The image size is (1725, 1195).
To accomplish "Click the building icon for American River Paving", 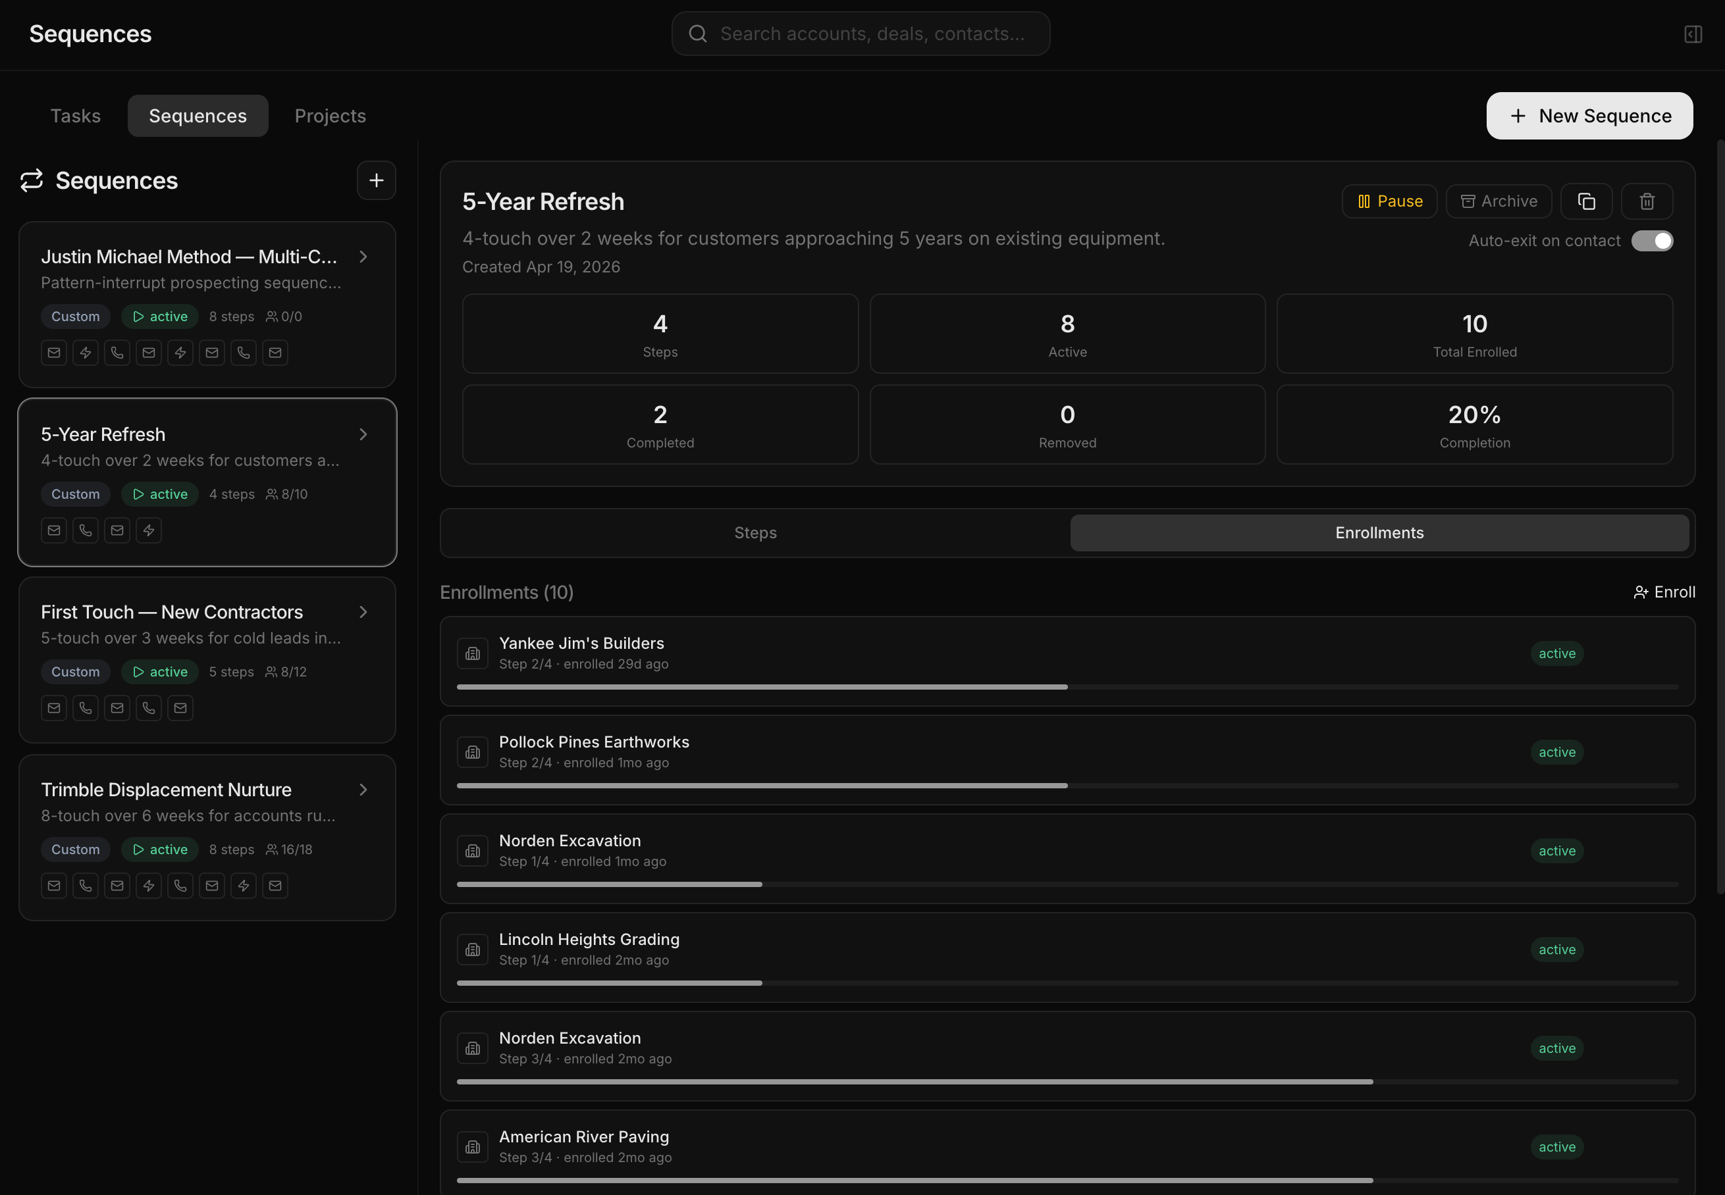I will (x=473, y=1147).
